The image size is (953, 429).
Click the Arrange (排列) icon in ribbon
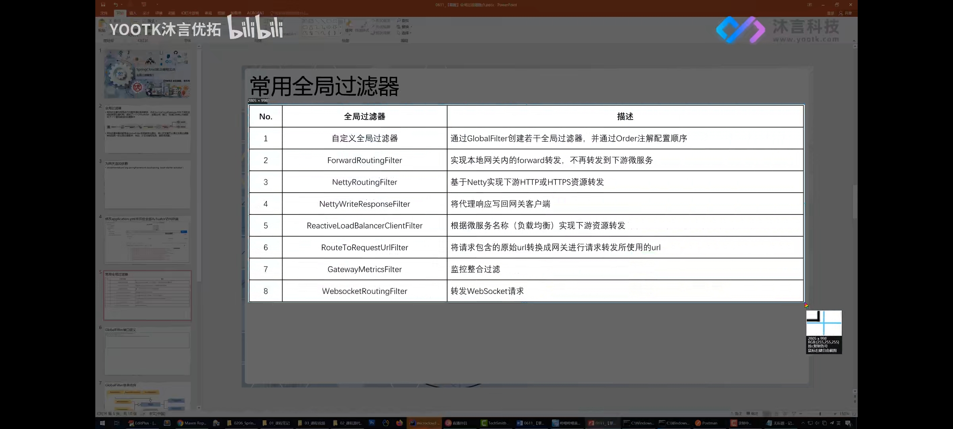coord(349,26)
